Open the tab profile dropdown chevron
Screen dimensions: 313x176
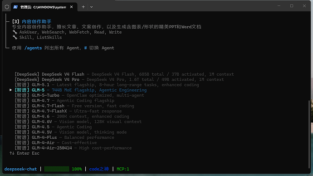click(x=92, y=7)
